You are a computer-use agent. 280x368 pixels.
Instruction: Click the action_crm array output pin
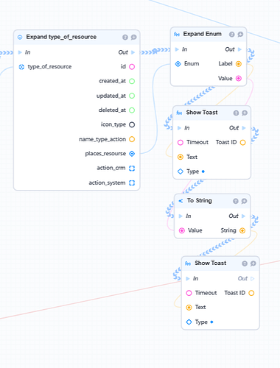[x=132, y=169]
